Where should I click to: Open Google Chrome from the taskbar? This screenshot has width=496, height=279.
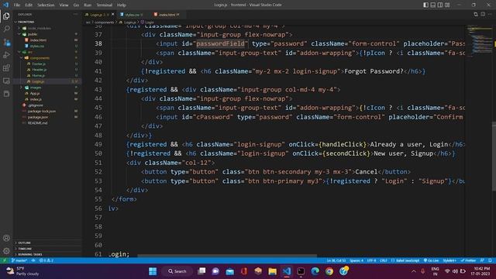coord(329,271)
